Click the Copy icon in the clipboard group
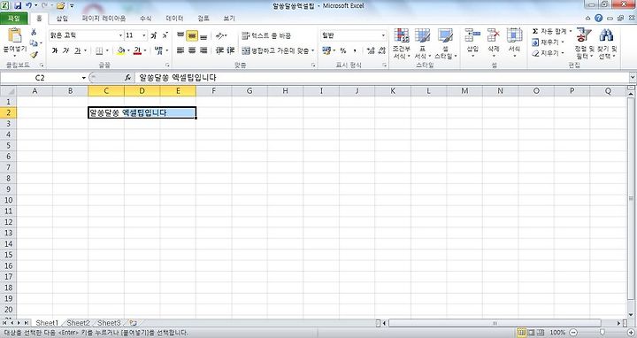 click(34, 43)
